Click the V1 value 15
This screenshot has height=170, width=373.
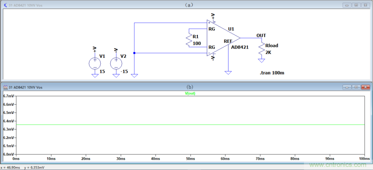coord(102,72)
